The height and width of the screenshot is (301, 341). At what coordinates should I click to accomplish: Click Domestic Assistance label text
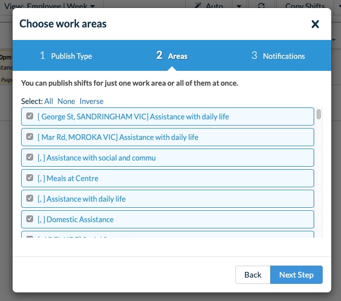click(x=75, y=220)
